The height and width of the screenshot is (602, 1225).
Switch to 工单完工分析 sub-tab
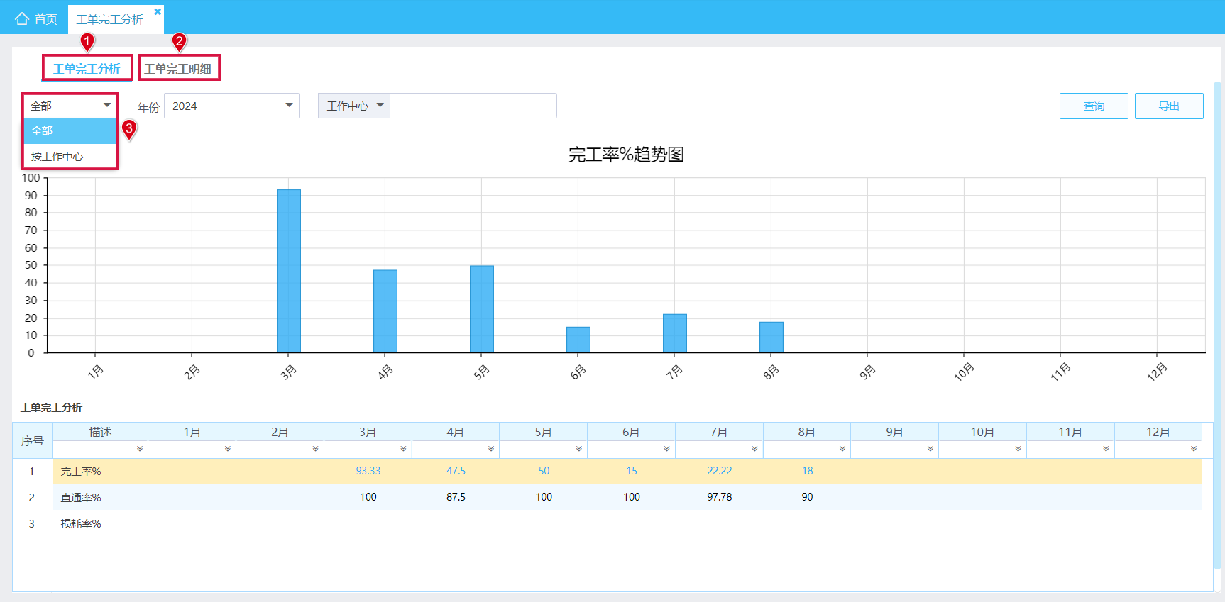pos(87,69)
